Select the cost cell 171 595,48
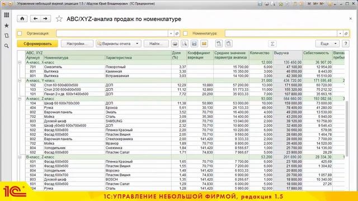The height and width of the screenshot is (201, 358). coord(317,80)
